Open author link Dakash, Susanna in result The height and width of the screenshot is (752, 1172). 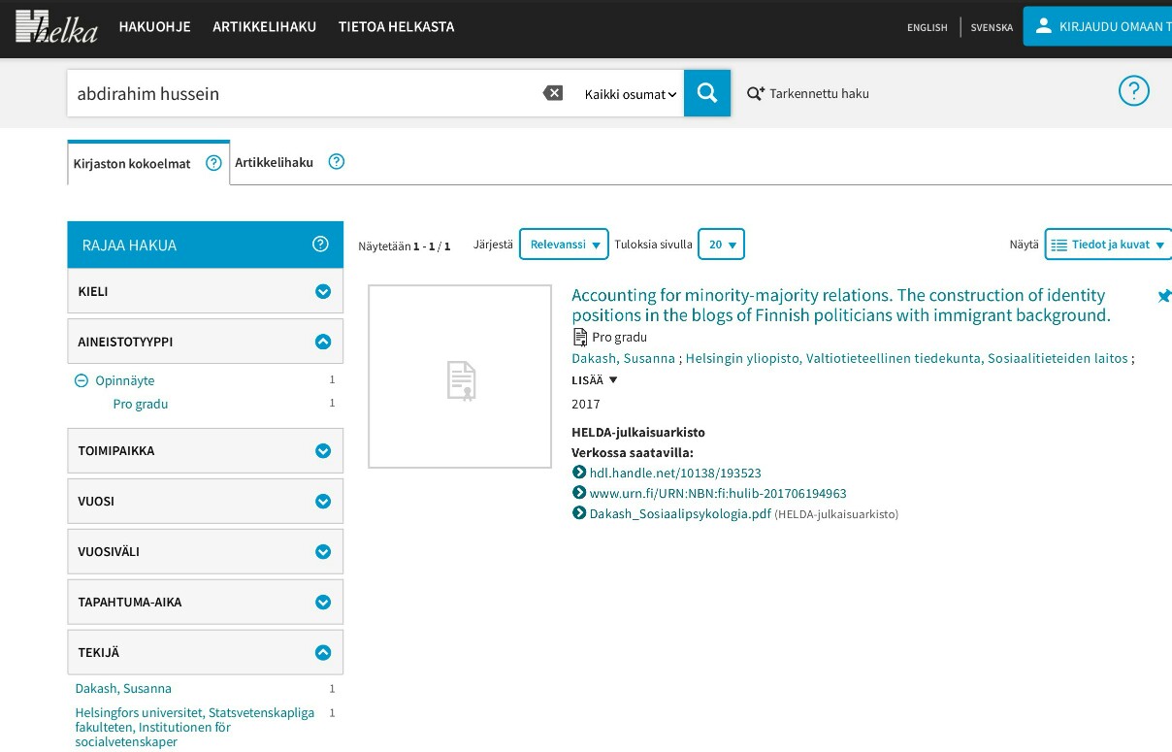pyautogui.click(x=623, y=358)
